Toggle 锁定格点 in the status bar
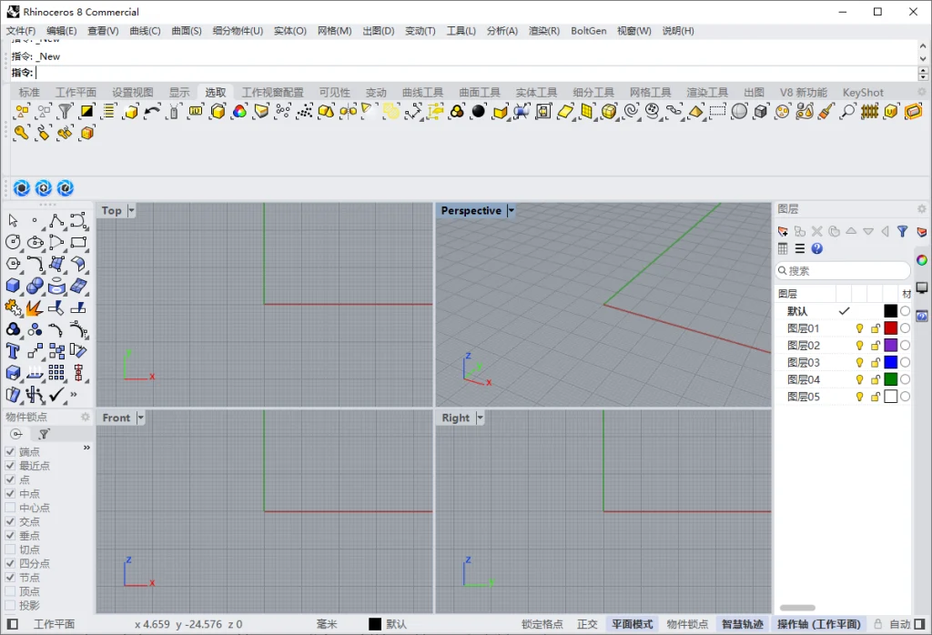This screenshot has width=932, height=635. click(x=542, y=624)
